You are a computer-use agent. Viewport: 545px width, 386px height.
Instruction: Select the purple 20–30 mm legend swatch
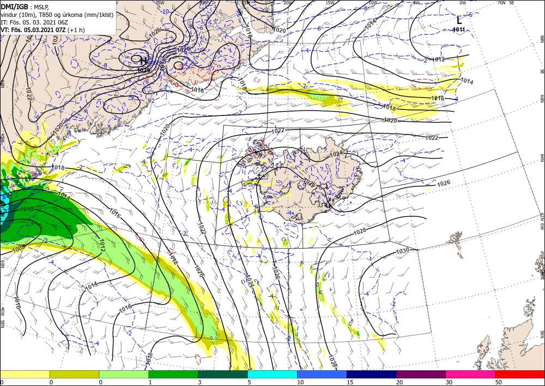click(x=421, y=374)
